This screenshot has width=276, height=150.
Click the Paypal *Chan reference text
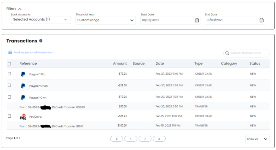click(39, 86)
